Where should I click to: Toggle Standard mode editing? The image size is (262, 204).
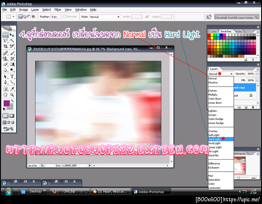pos(5,116)
